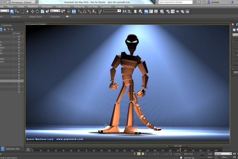Toggle the 3D Snaps button
Viewport: 238px width, 159px height.
[80, 12]
